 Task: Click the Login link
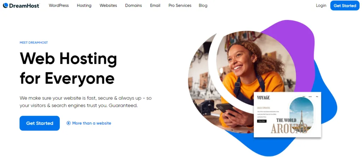321,6
